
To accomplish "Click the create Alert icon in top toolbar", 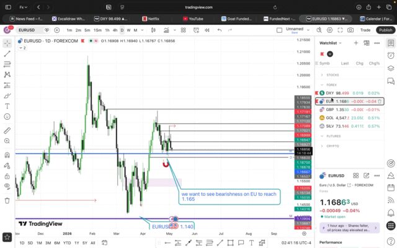I will coord(196,30).
